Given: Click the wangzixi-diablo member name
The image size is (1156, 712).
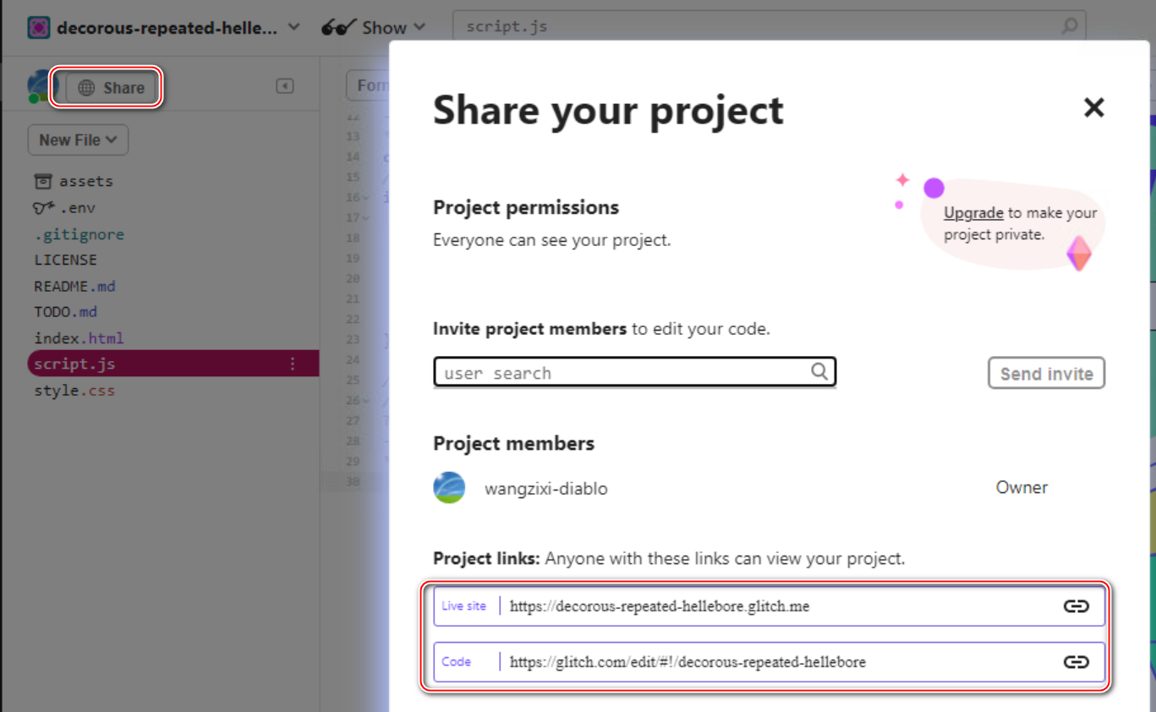Looking at the screenshot, I should [x=546, y=489].
